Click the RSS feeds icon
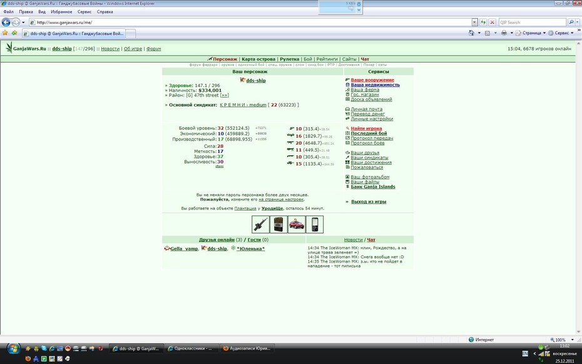582x364 pixels. tap(488, 33)
